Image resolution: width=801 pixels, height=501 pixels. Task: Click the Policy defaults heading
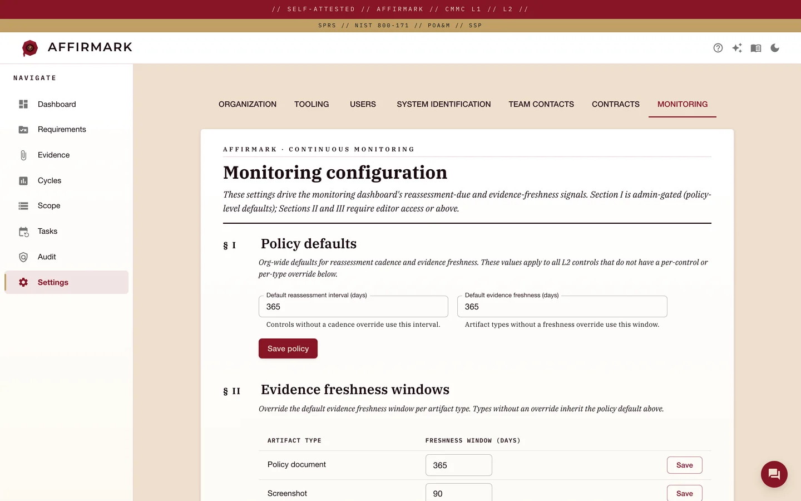309,244
